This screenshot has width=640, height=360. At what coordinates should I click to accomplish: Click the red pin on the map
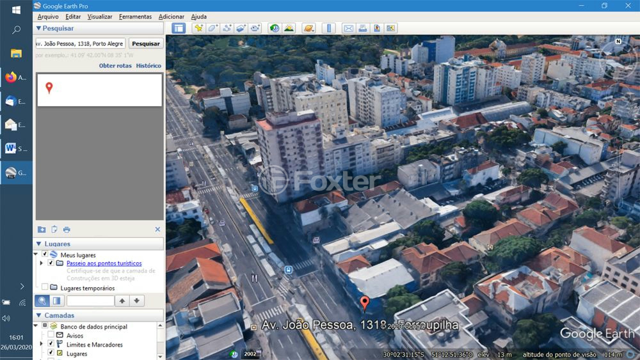365,303
